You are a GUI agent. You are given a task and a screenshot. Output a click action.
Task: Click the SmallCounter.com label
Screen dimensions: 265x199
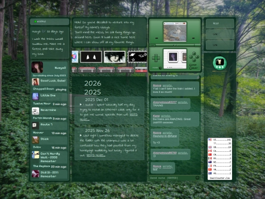coord(220,178)
